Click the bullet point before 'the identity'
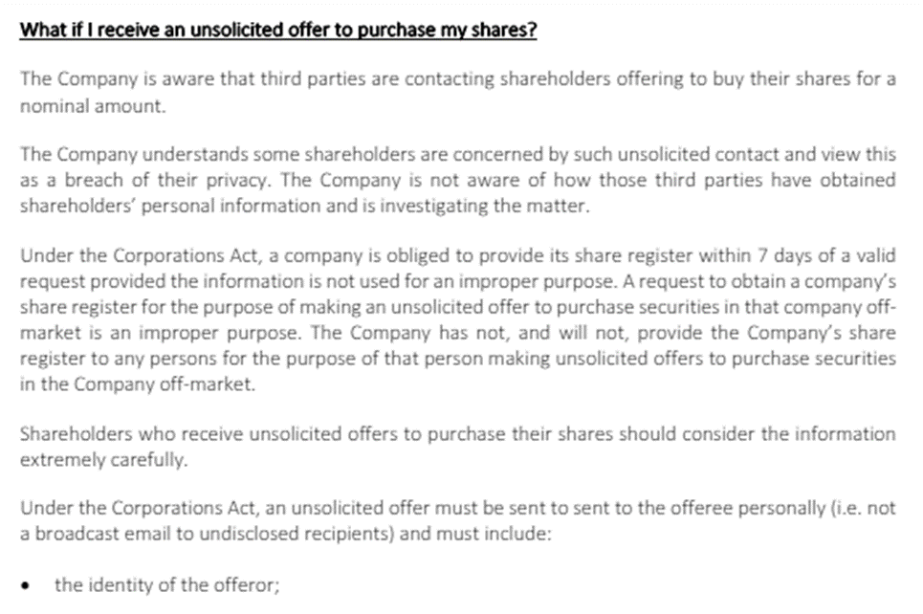The width and height of the screenshot is (923, 614). tap(29, 585)
